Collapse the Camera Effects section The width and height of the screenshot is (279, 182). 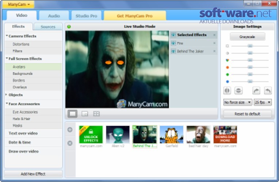tap(7, 36)
